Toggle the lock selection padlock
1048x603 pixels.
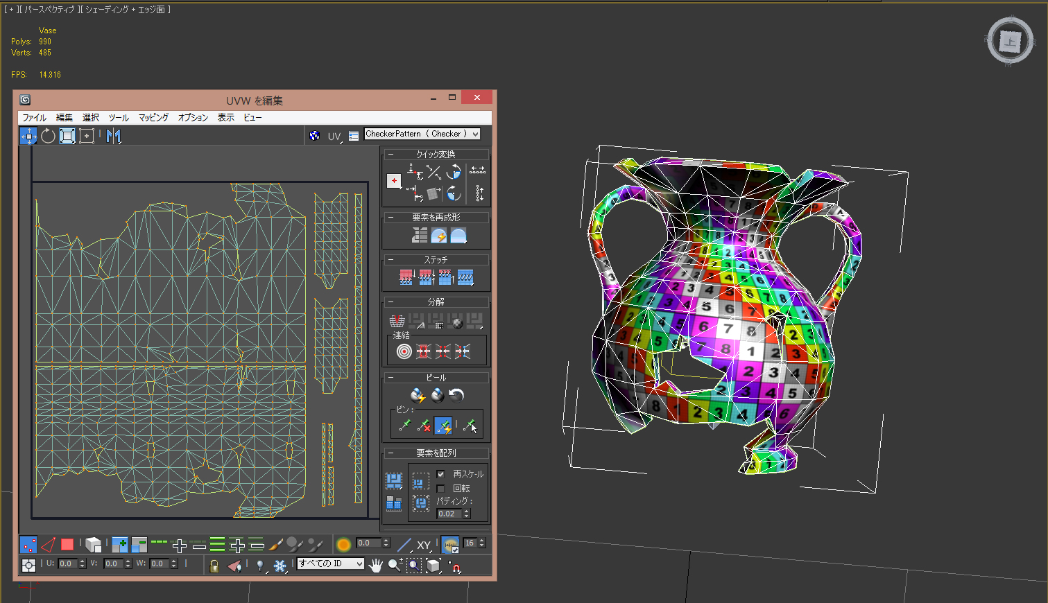point(214,566)
